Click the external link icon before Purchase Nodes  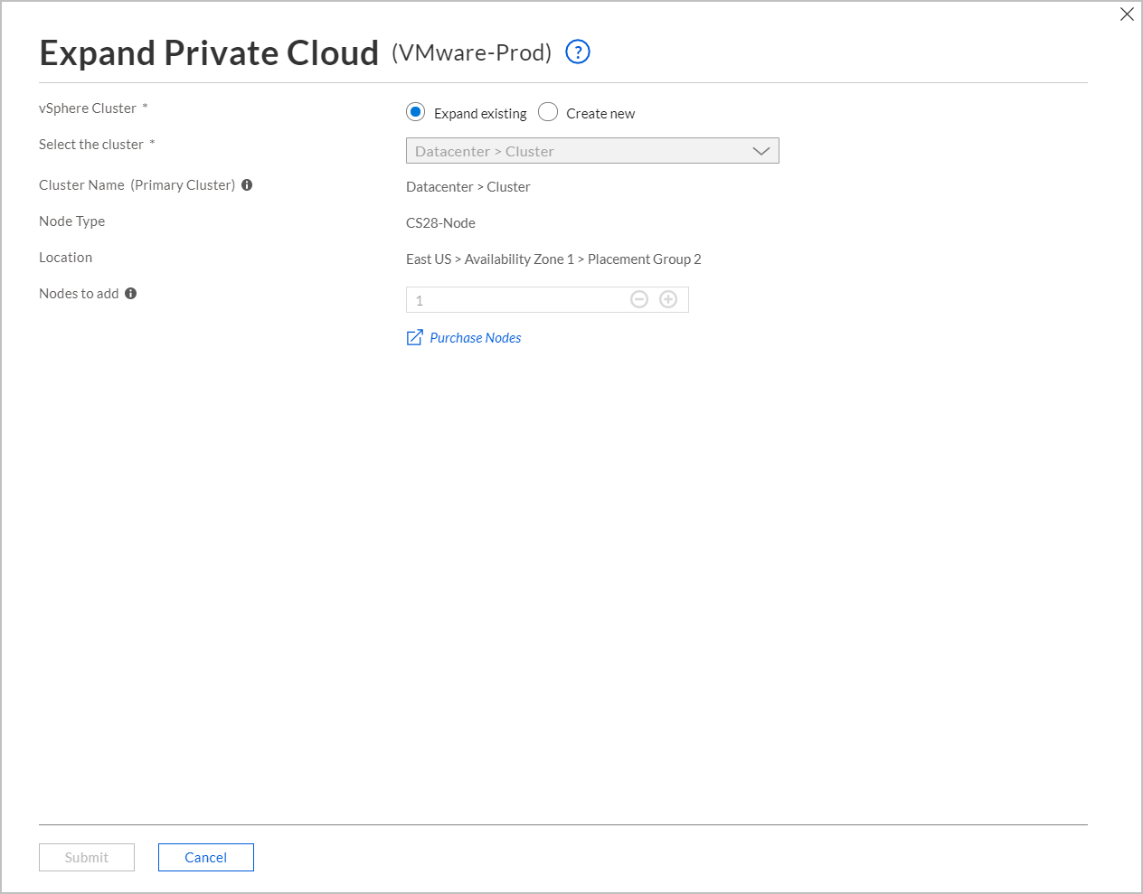tap(414, 336)
